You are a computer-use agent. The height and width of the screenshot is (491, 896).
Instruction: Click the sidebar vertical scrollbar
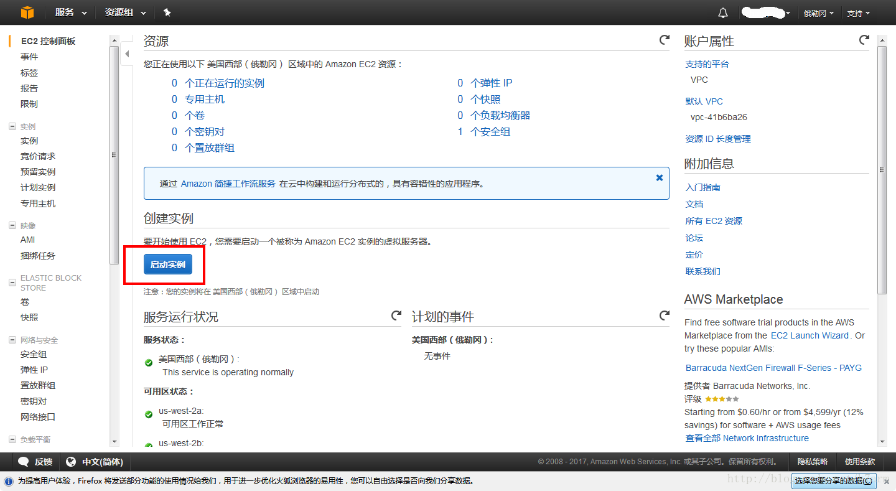(x=114, y=156)
